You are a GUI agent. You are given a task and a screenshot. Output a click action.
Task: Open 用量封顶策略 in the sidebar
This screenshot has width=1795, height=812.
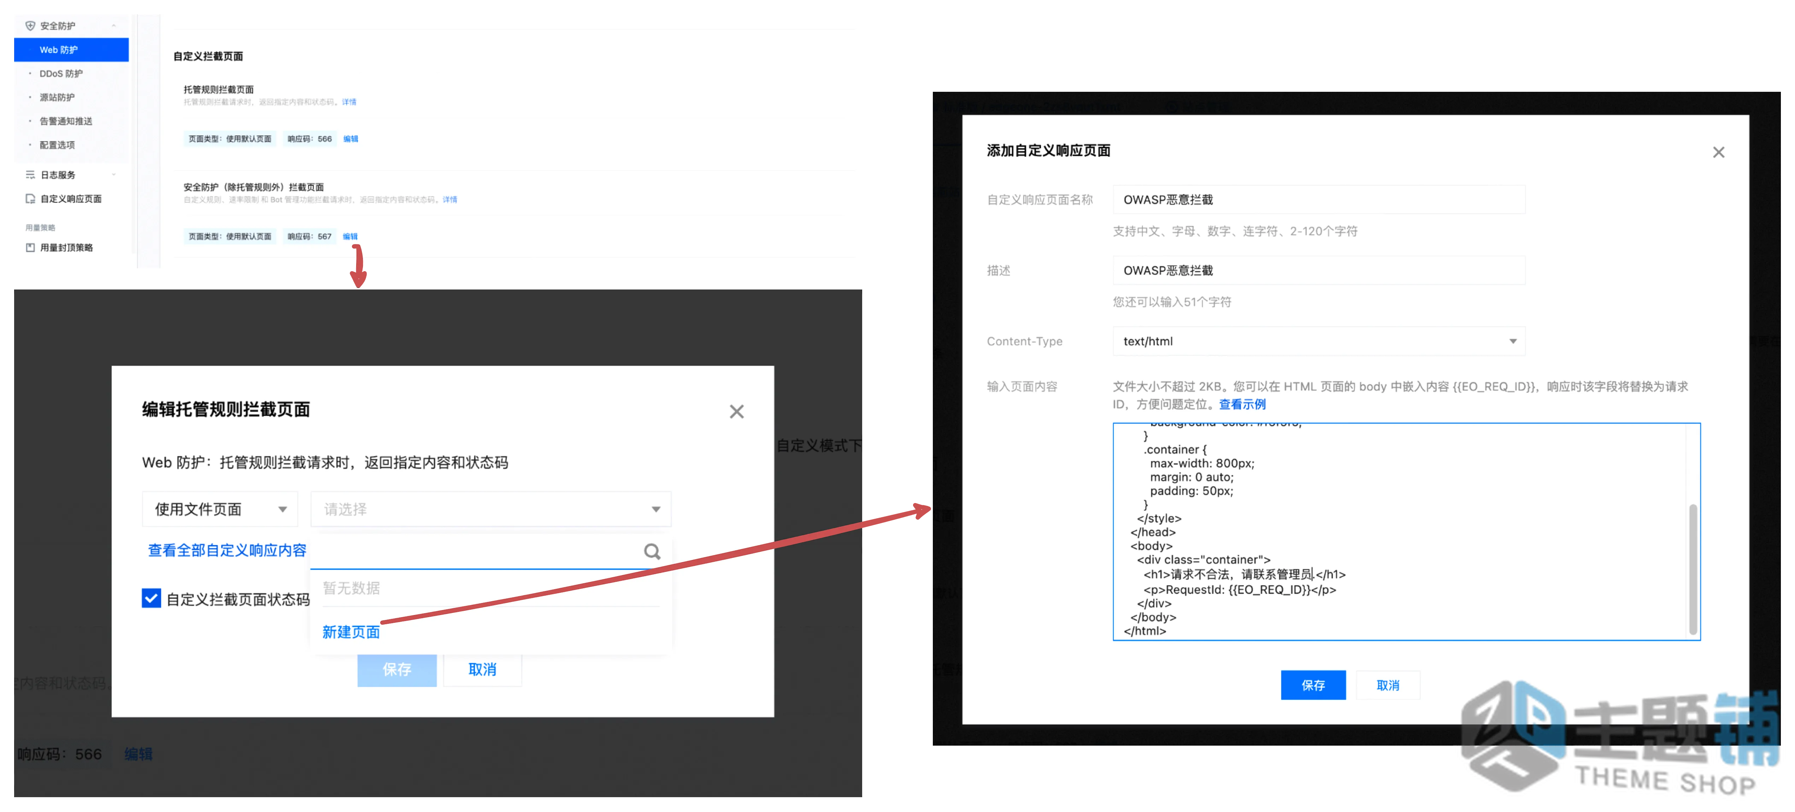(x=66, y=247)
